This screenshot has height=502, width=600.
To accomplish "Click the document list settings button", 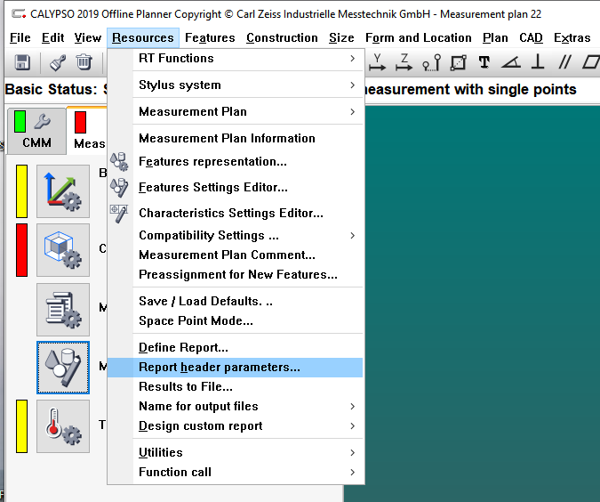I will [62, 309].
